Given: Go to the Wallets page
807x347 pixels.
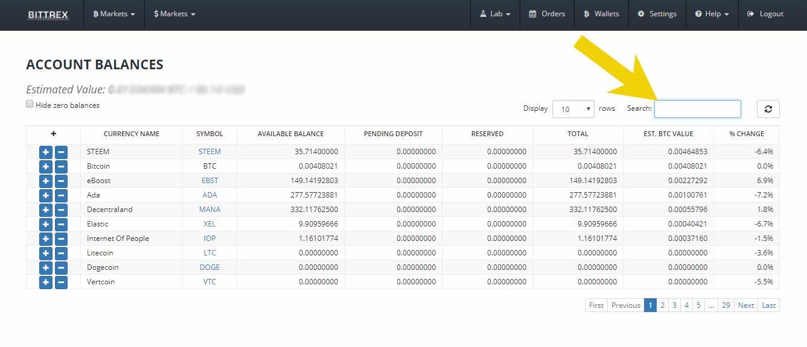Looking at the screenshot, I should point(601,14).
